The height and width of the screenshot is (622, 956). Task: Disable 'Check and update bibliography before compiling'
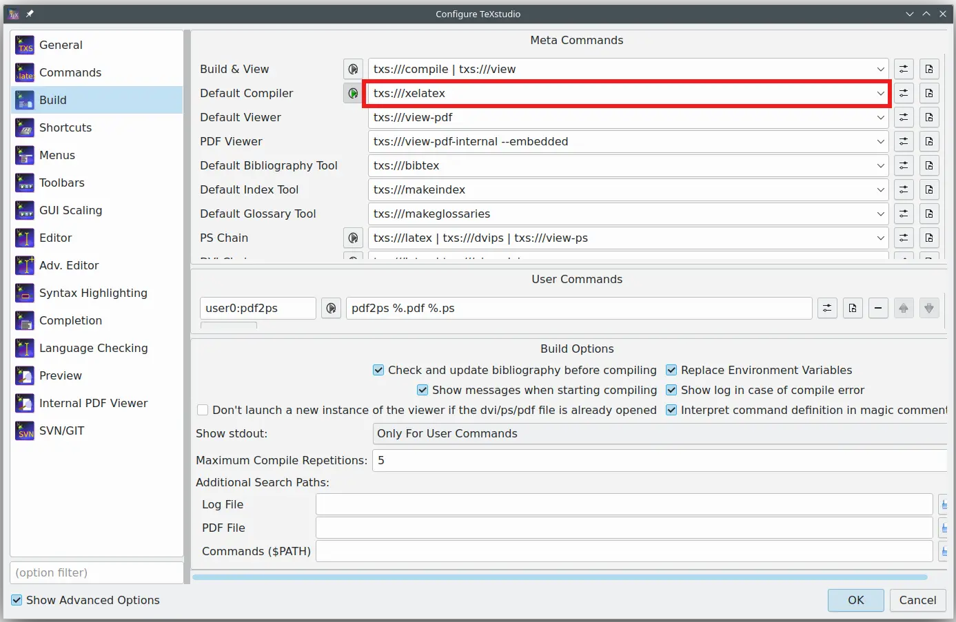[378, 370]
